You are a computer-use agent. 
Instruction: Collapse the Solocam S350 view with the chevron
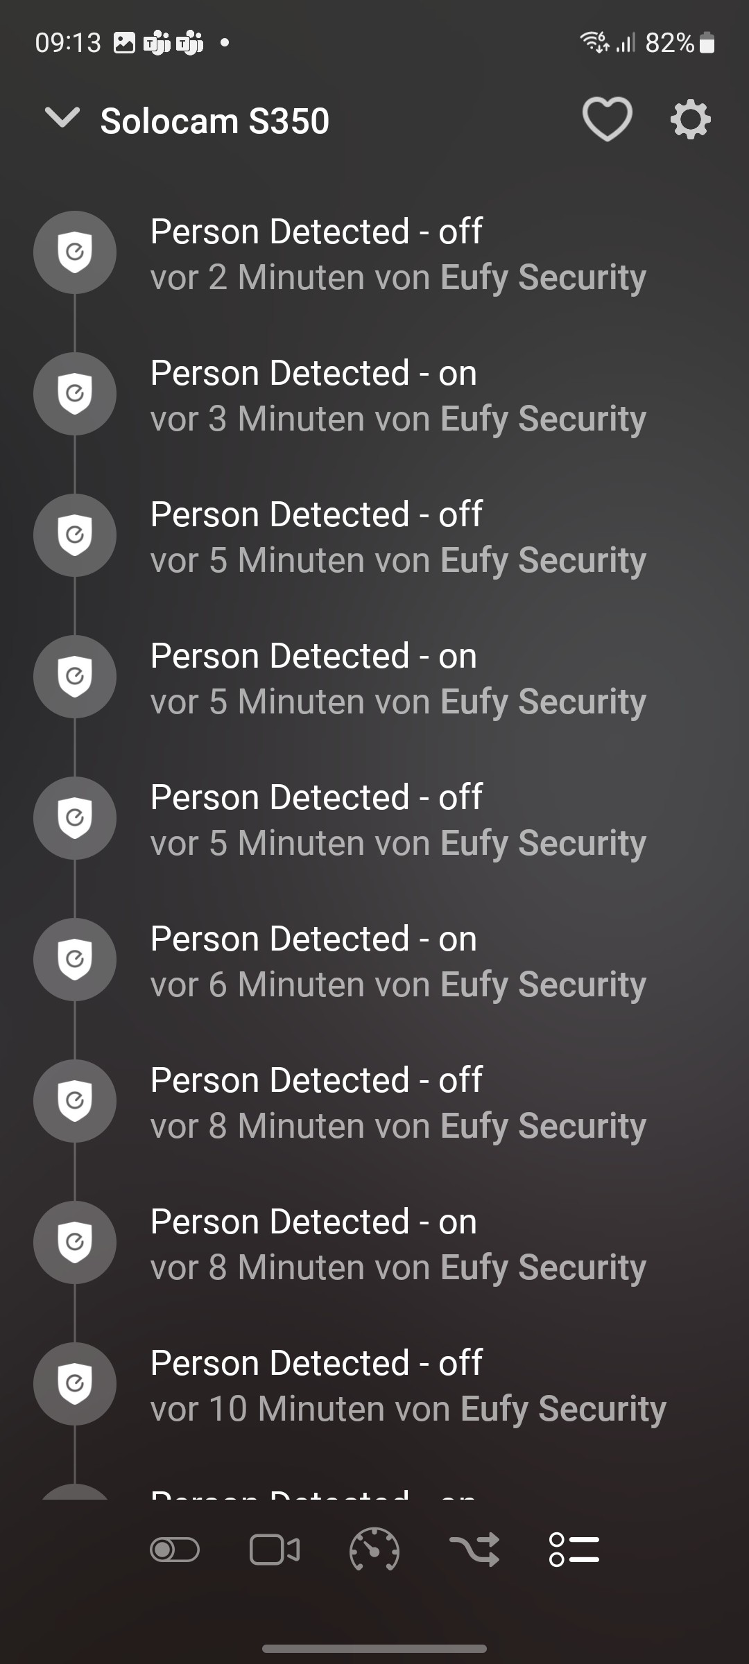click(62, 118)
